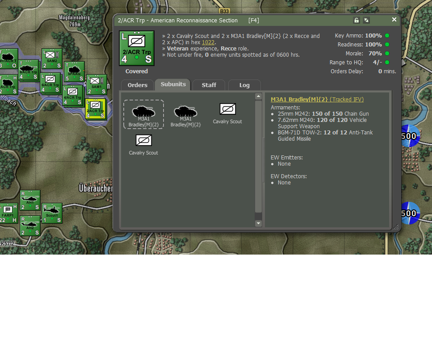Open hex 1022 link
432x343 pixels.
pyautogui.click(x=208, y=42)
